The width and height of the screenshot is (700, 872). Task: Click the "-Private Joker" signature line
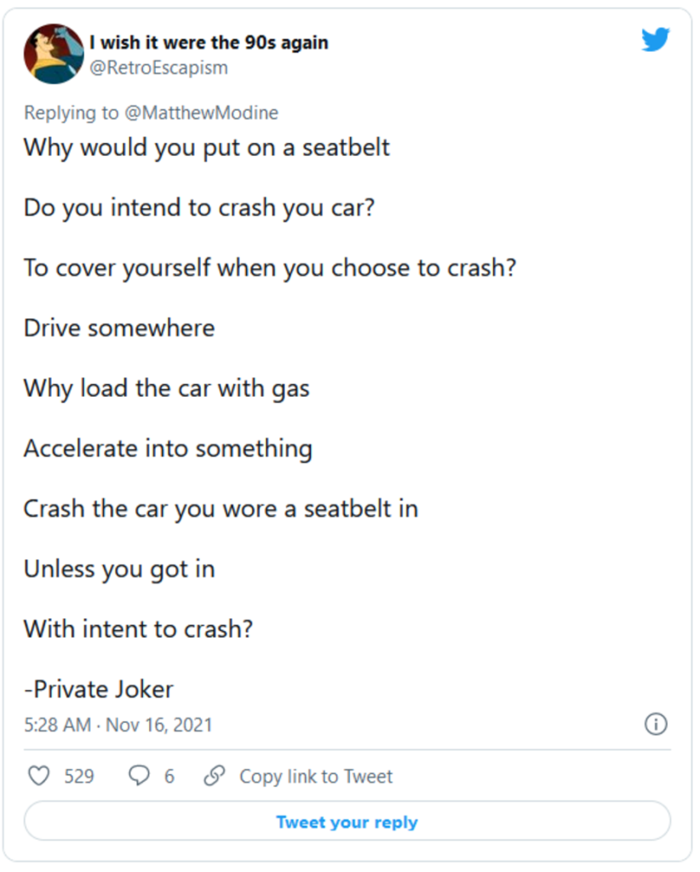[x=99, y=688]
